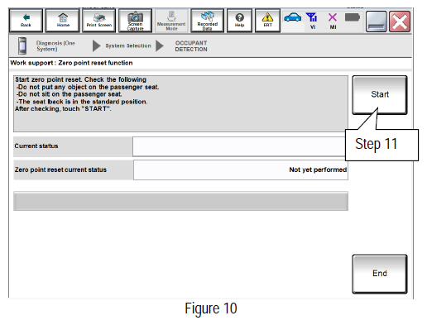Click the battery indicator icon
The image size is (427, 325).
pos(353,17)
